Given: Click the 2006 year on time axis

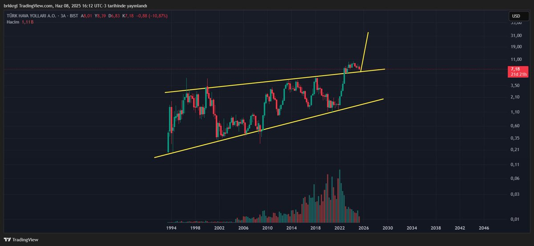Looking at the screenshot, I should pyautogui.click(x=243, y=228).
